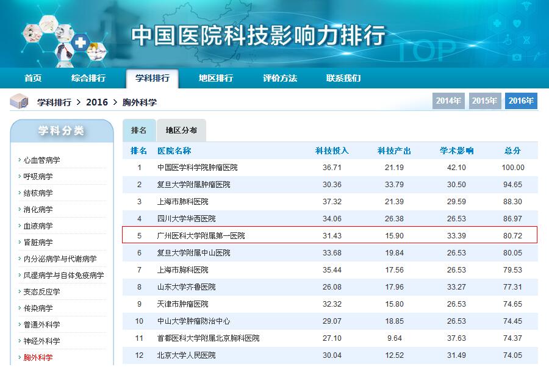Click hospital name 天津市肿瘤医院

[183, 304]
